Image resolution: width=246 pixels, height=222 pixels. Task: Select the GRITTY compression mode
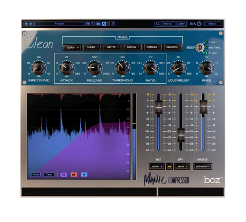[112, 47]
